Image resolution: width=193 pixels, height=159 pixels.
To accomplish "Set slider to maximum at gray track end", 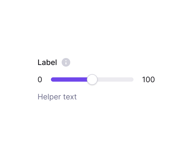I will pos(132,79).
